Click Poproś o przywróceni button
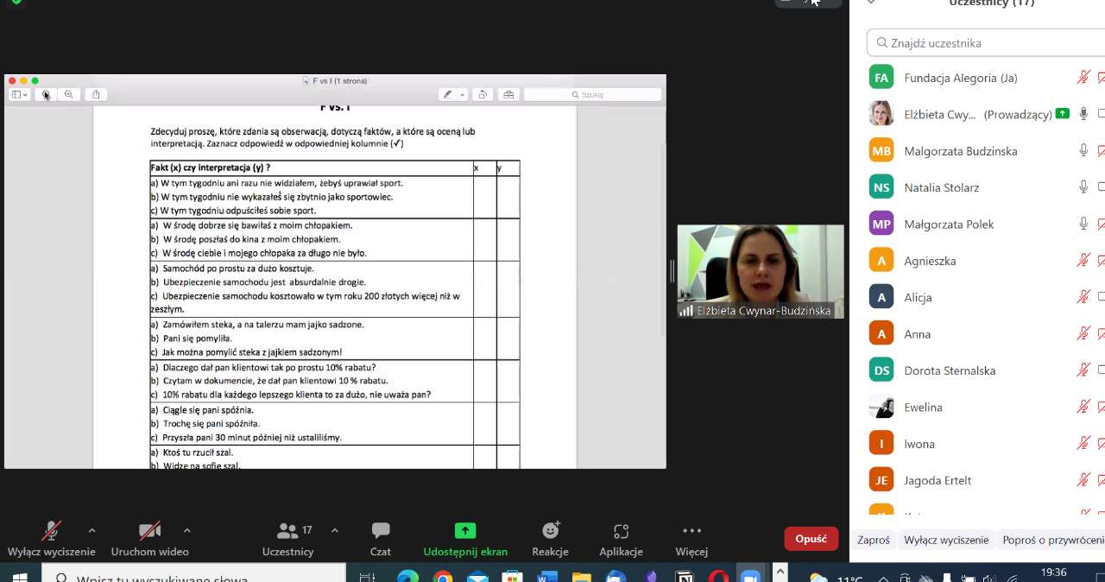Viewport: 1105px width, 582px height. pyautogui.click(x=1052, y=540)
